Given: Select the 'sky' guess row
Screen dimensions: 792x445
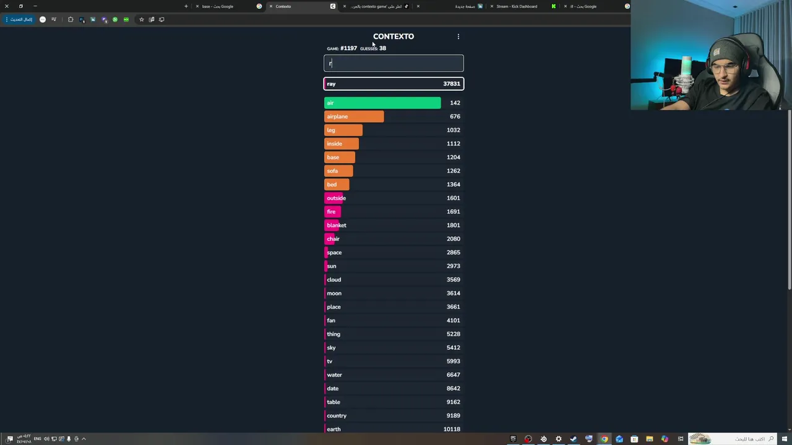Looking at the screenshot, I should click(x=394, y=347).
